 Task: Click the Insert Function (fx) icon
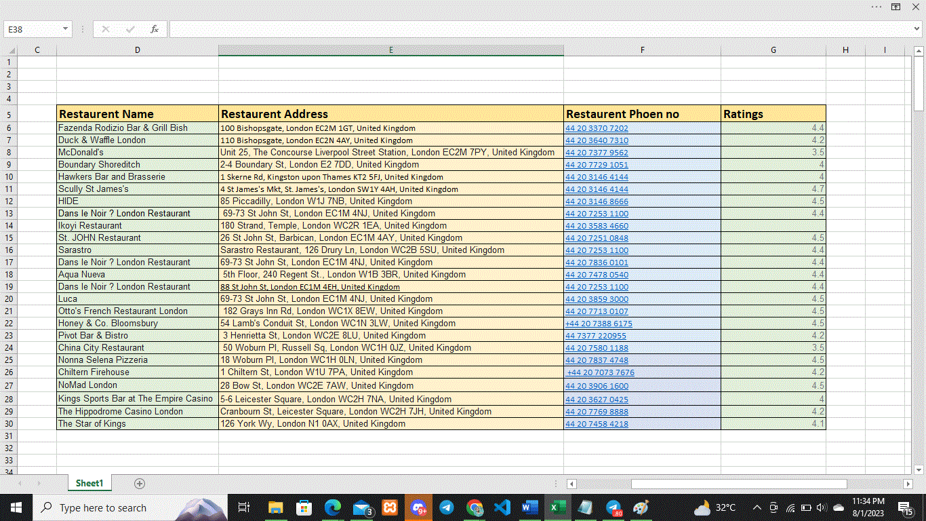[x=154, y=28]
